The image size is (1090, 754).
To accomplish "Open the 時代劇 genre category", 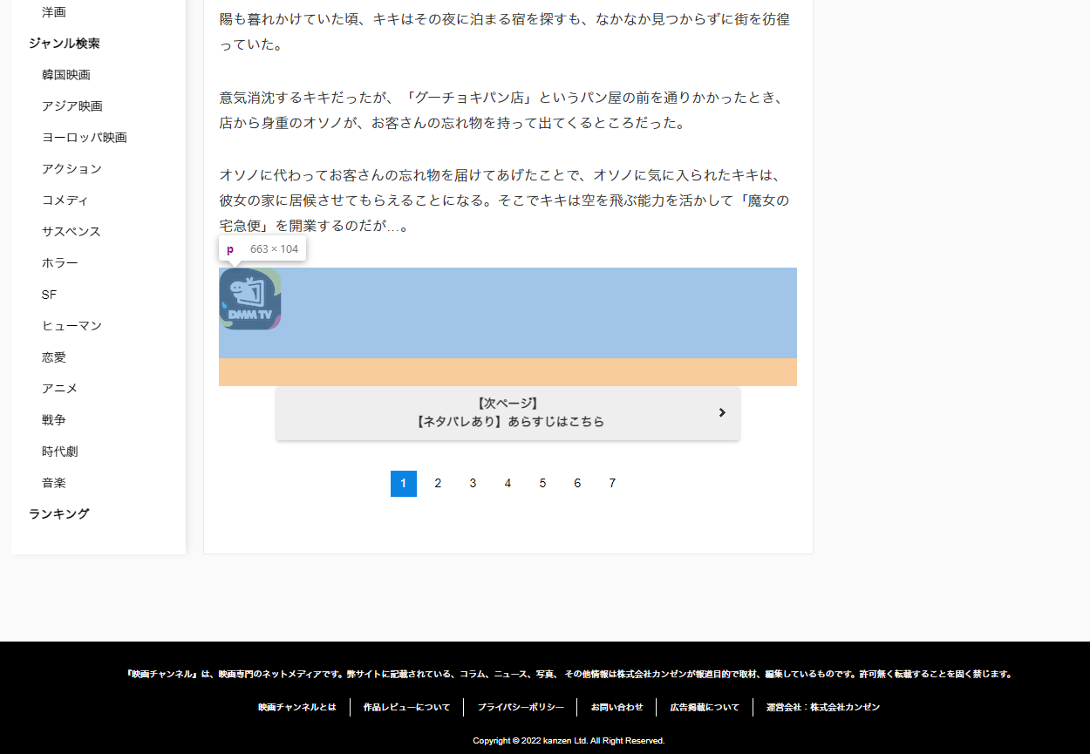I will 59,451.
